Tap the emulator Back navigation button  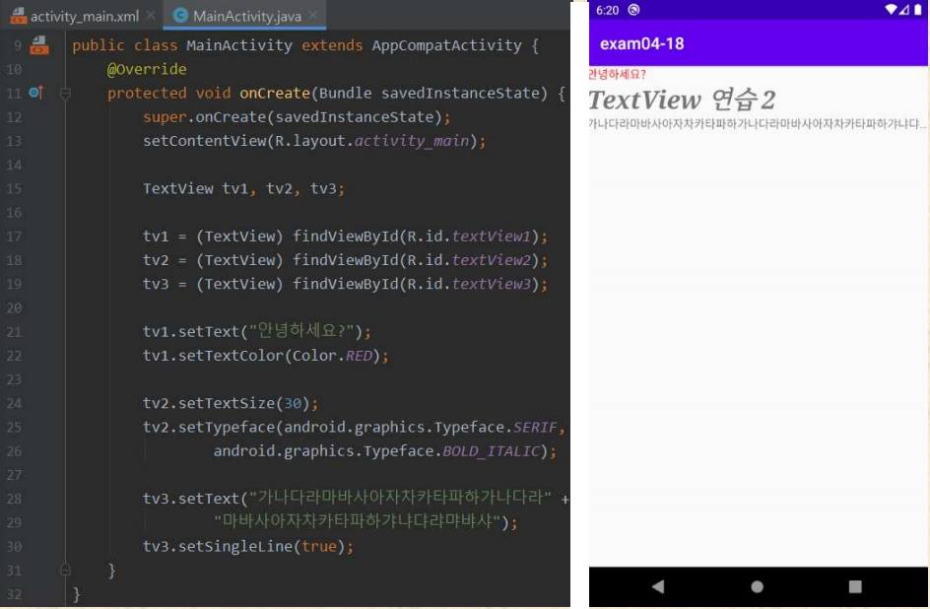(x=658, y=586)
